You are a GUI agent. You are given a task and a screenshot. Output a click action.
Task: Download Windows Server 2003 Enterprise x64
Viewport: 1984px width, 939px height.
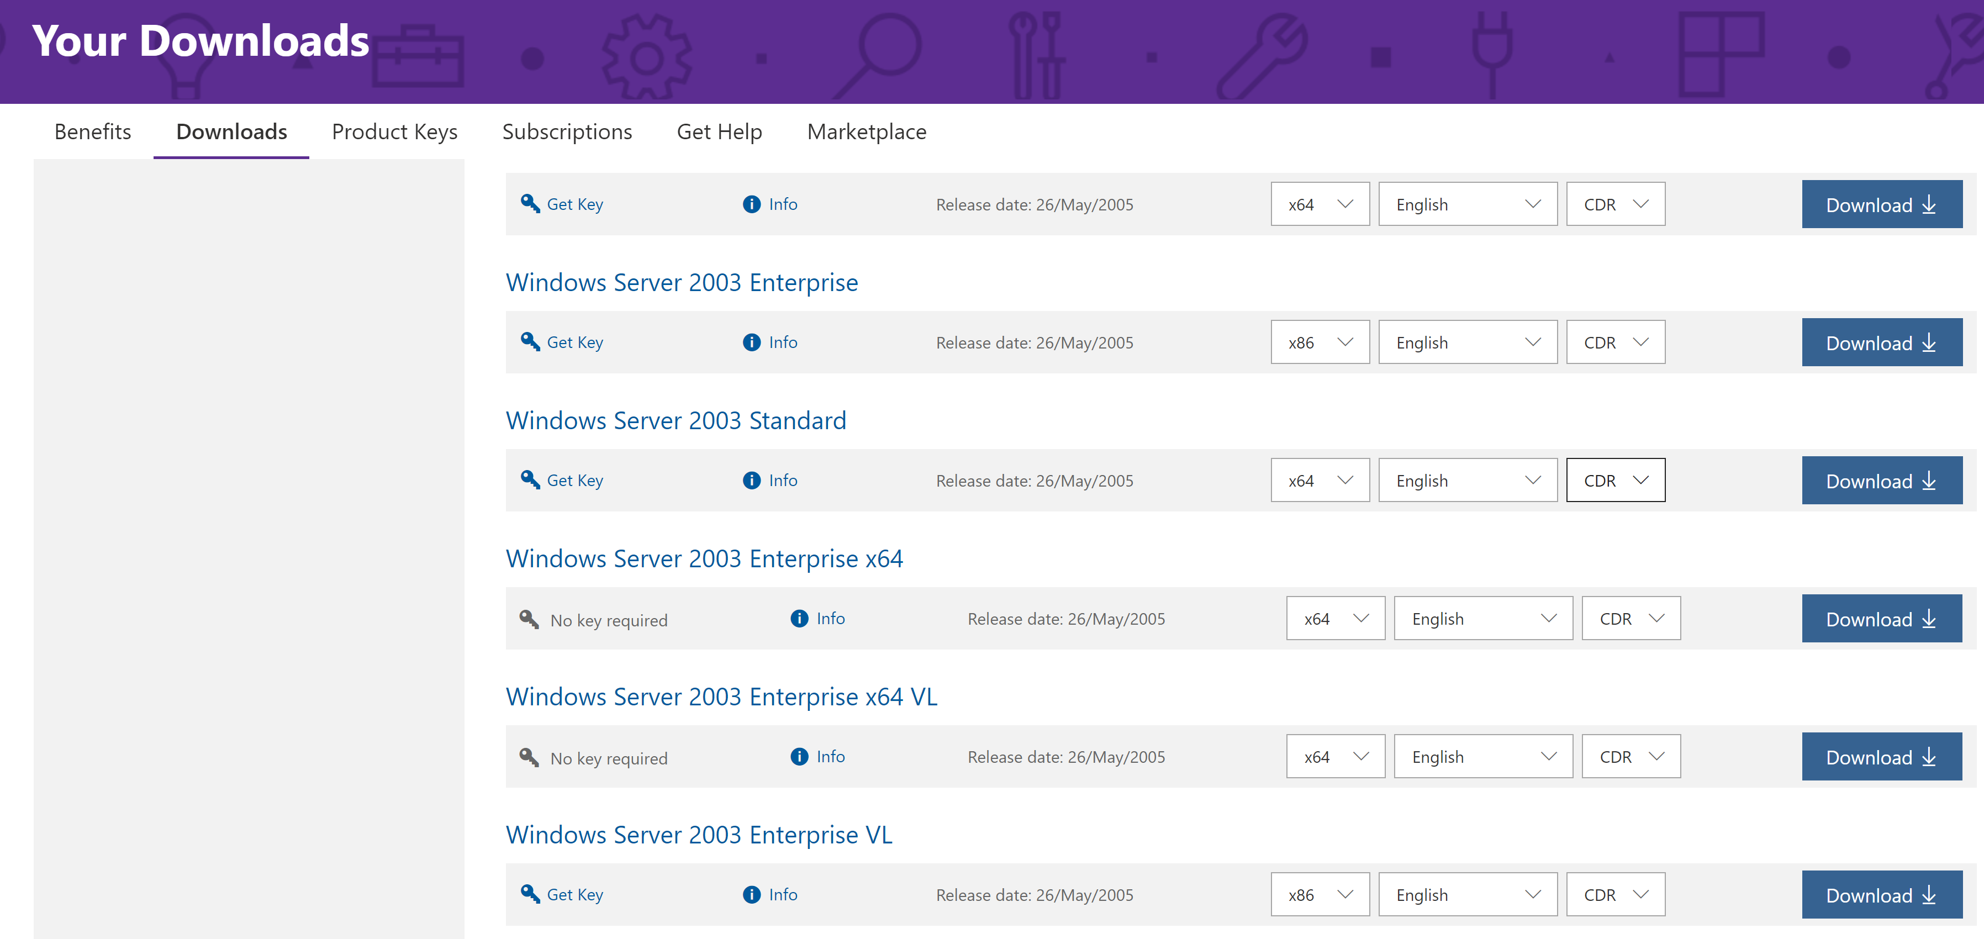click(1882, 618)
